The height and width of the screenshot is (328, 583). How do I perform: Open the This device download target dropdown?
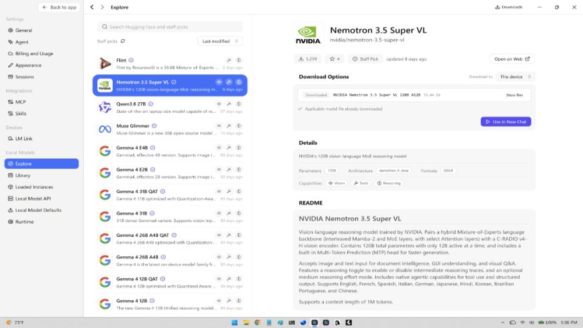point(516,77)
